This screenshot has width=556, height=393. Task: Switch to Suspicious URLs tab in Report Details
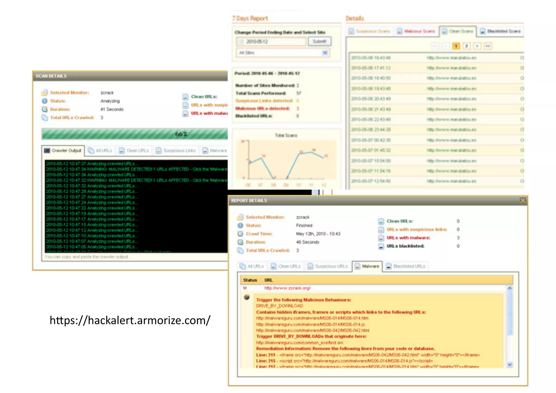(328, 266)
